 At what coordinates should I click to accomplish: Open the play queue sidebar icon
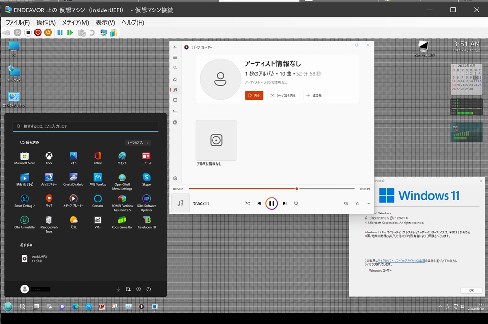click(175, 111)
